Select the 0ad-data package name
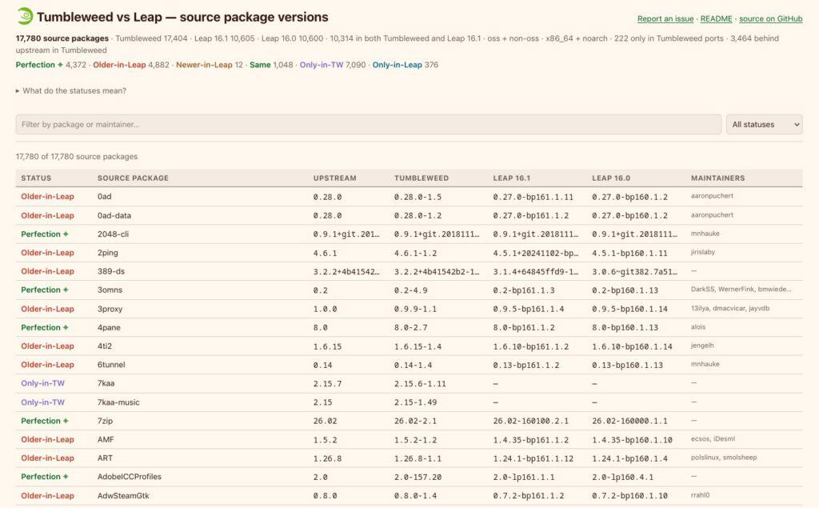 (114, 215)
